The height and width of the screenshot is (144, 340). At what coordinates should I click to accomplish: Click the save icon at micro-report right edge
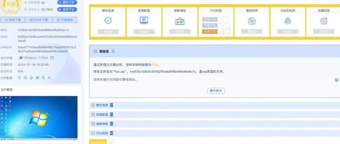(337, 80)
